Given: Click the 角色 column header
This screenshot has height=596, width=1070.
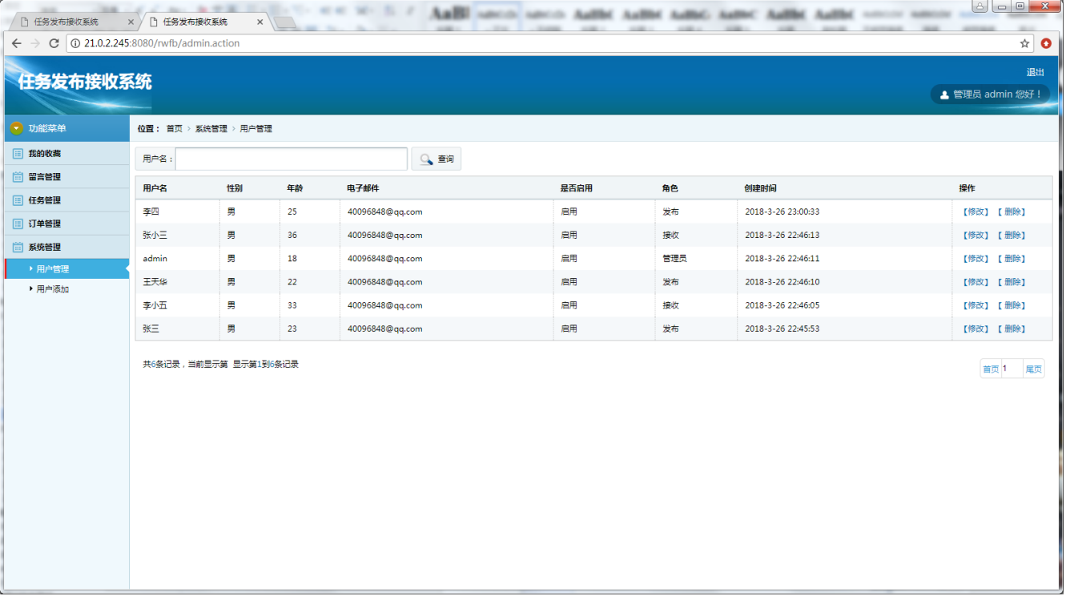Looking at the screenshot, I should click(670, 188).
